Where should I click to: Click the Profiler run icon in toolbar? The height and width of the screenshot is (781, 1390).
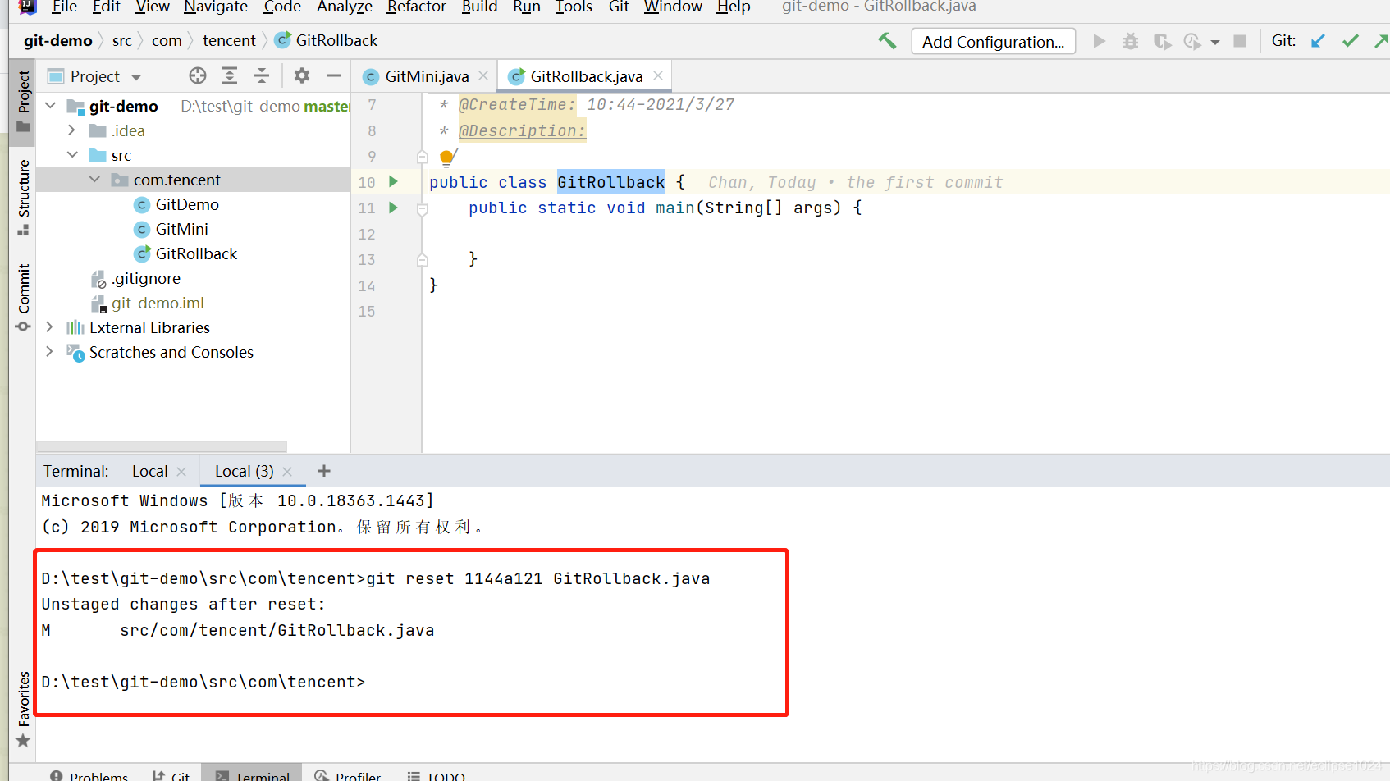1192,41
